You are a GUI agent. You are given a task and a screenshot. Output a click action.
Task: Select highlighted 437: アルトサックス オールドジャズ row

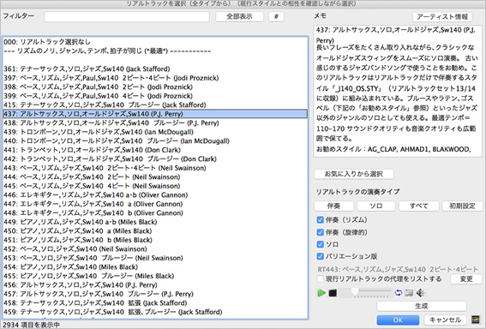point(155,114)
